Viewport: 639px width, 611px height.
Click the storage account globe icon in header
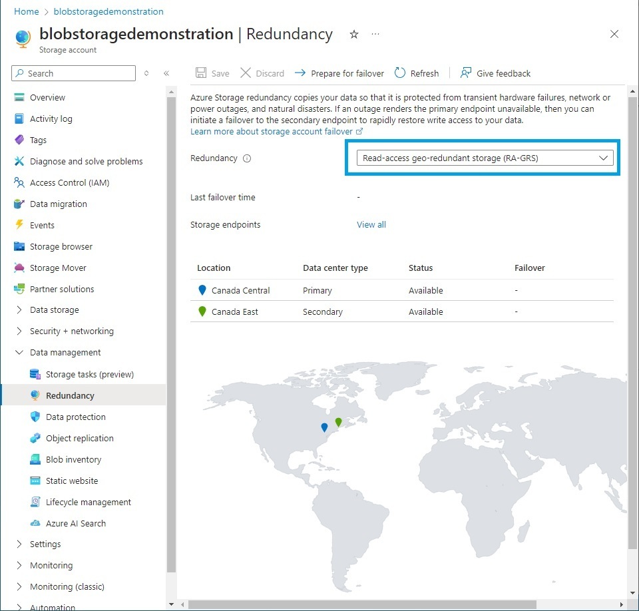(23, 39)
